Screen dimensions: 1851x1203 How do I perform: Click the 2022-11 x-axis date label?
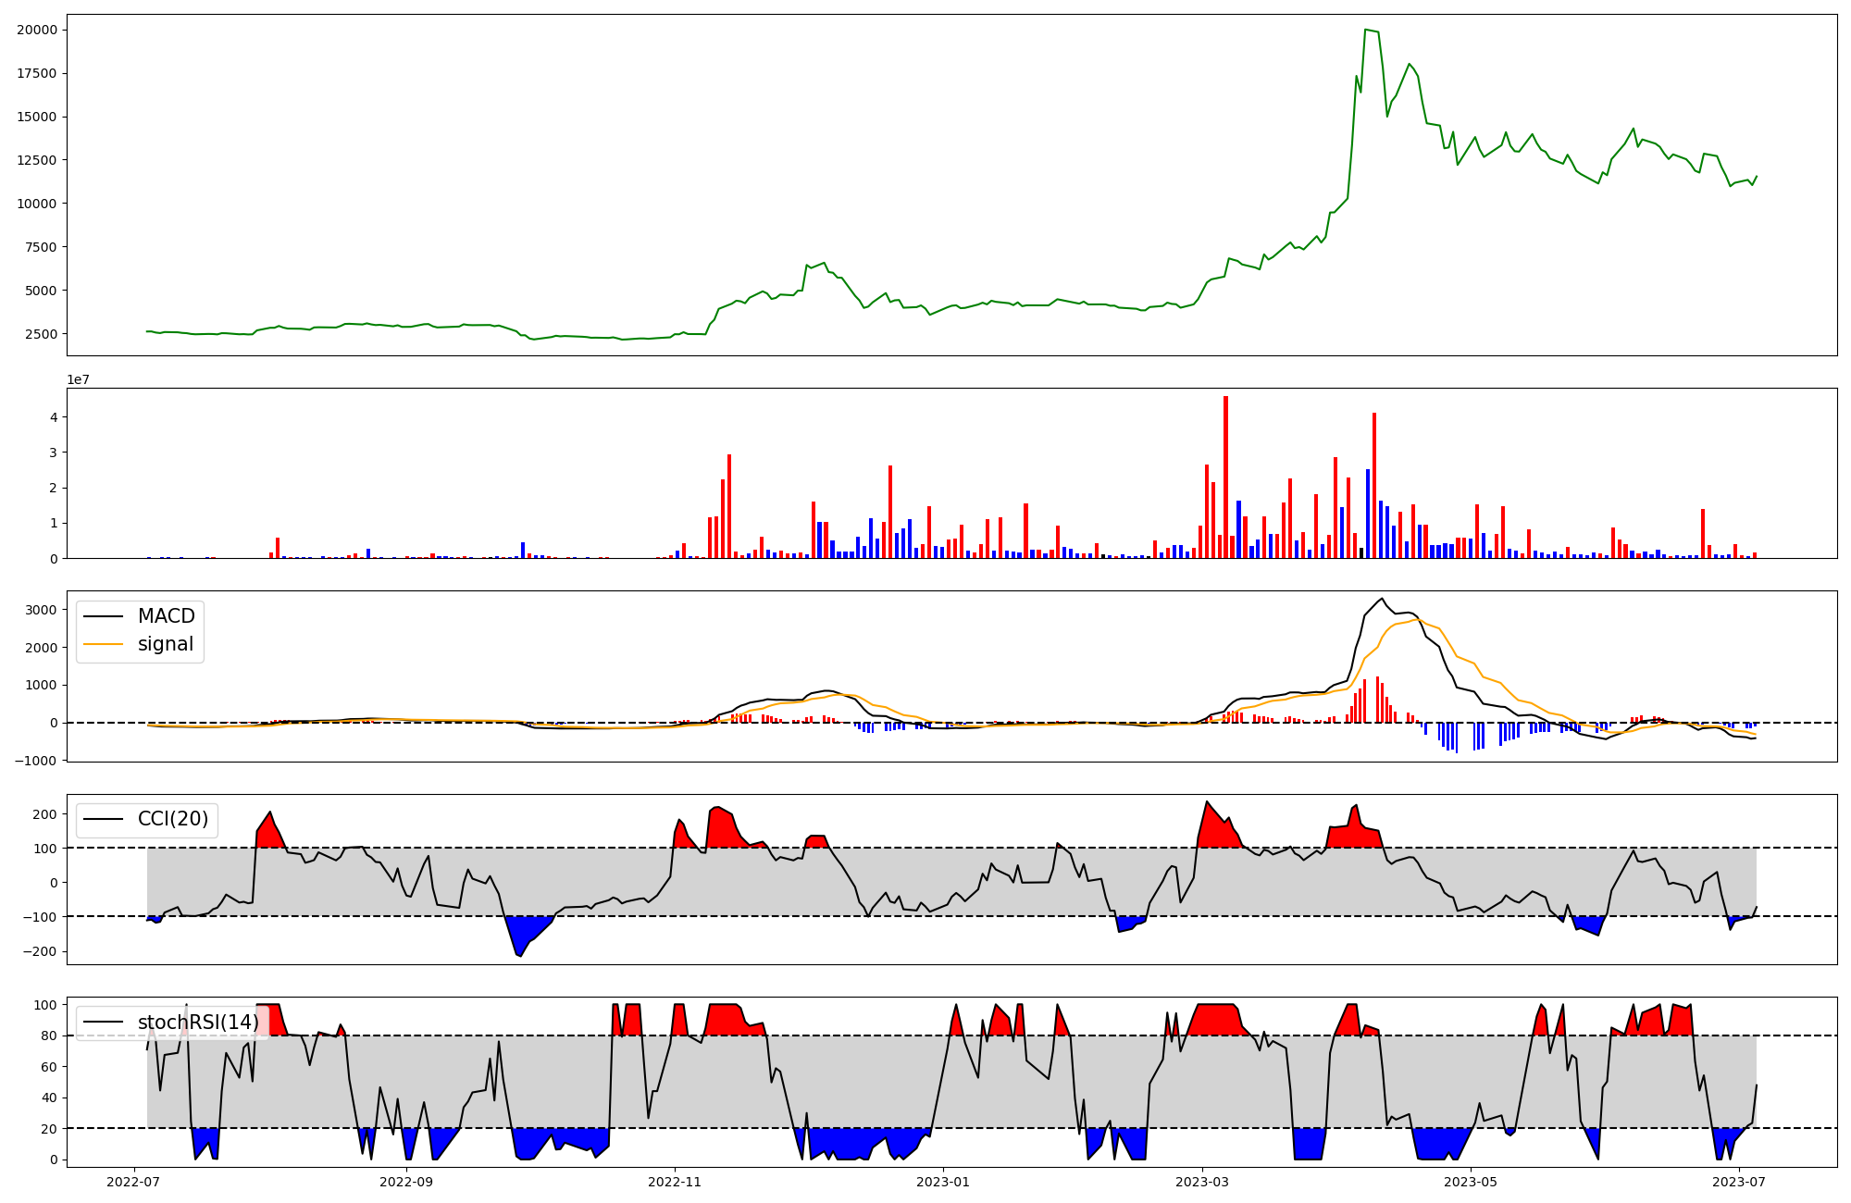click(676, 1182)
